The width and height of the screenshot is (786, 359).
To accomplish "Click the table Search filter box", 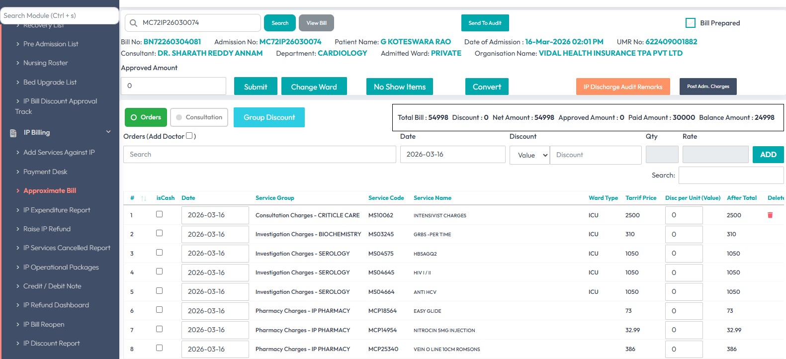I will point(731,175).
